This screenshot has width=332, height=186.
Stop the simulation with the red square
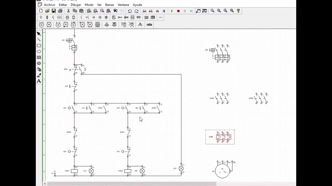pyautogui.click(x=178, y=11)
